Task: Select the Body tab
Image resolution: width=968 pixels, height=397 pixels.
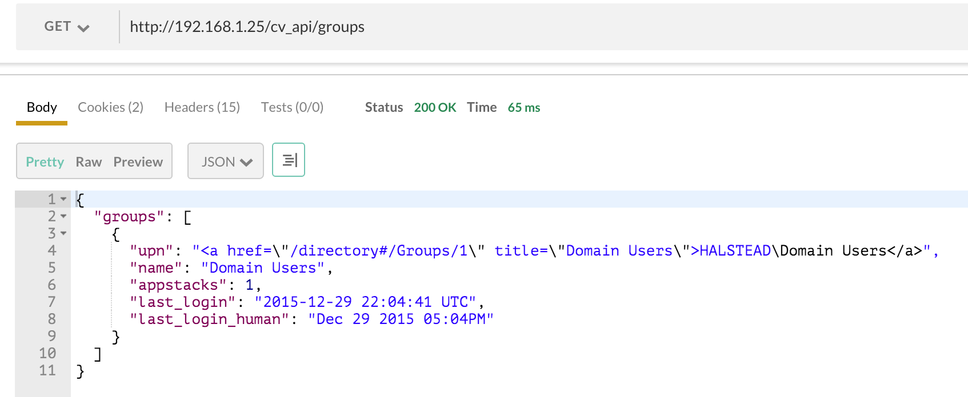Action: 42,107
